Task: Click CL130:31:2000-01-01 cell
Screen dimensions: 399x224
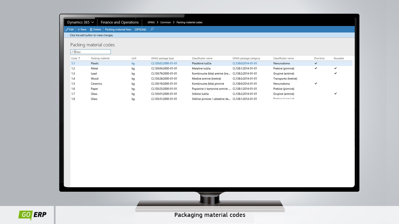Action: 164,99
